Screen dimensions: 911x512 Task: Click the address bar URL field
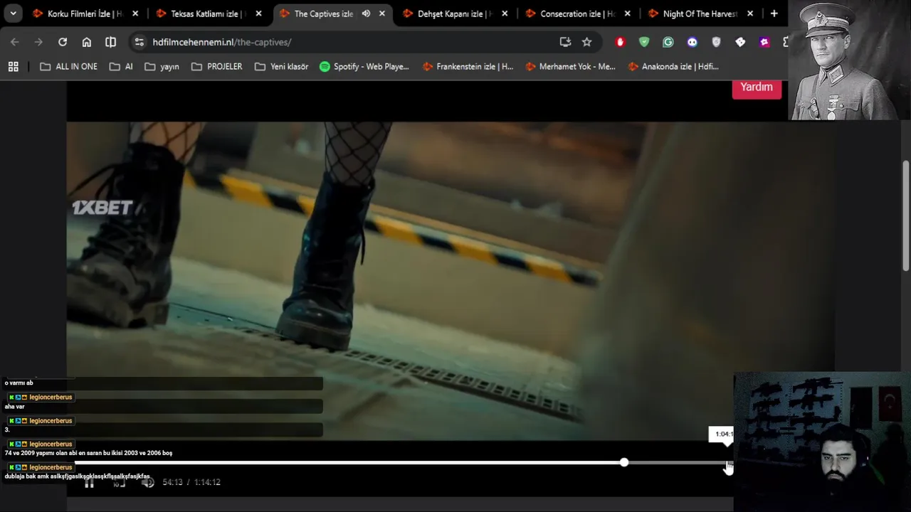point(349,42)
